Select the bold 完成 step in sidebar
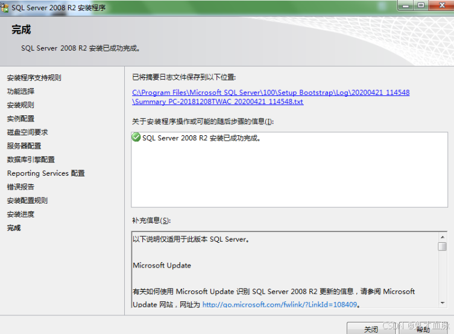This screenshot has height=334, width=454. point(14,228)
